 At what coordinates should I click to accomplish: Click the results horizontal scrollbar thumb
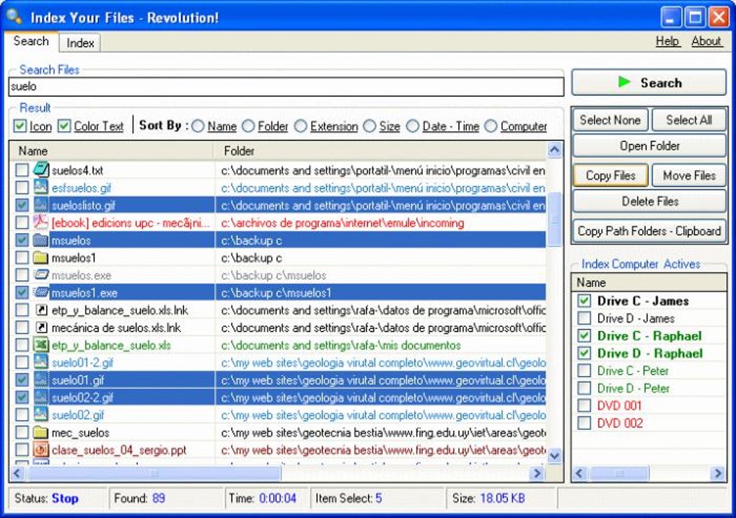154,473
